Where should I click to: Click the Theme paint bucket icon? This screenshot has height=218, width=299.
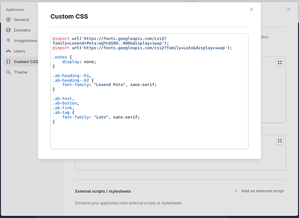(8, 72)
